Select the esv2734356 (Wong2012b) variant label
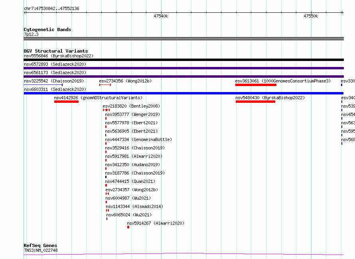Image resolution: width=355 pixels, height=259 pixels. pyautogui.click(x=125, y=81)
